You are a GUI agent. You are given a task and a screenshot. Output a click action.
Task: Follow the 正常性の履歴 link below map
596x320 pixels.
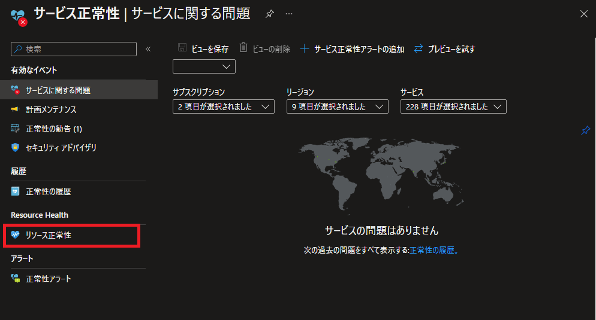434,250
